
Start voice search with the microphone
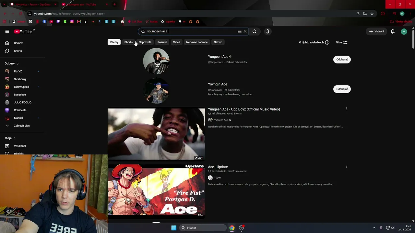coord(267,31)
